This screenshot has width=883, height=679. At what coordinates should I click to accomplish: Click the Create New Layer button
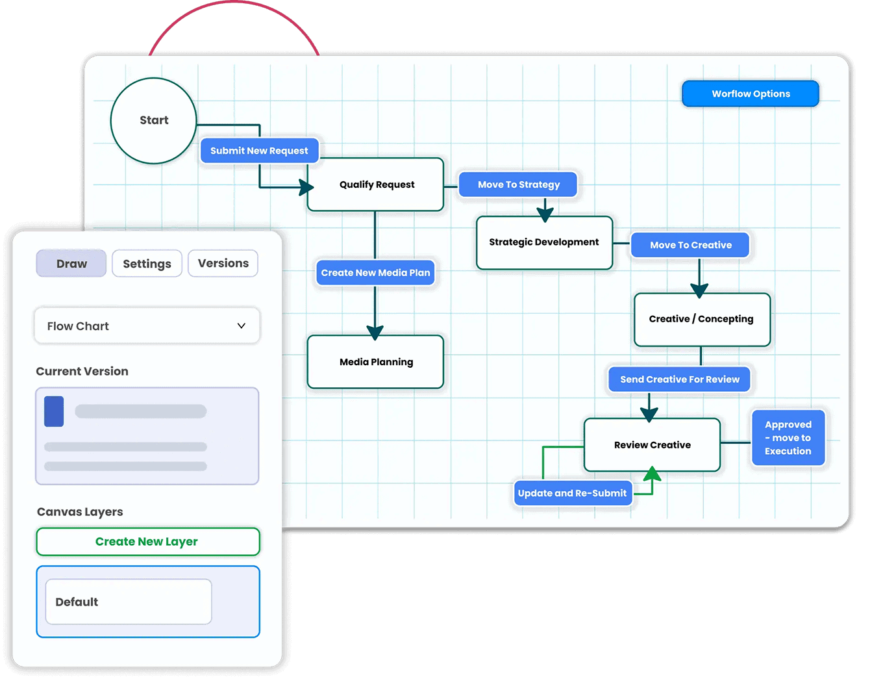coord(148,541)
